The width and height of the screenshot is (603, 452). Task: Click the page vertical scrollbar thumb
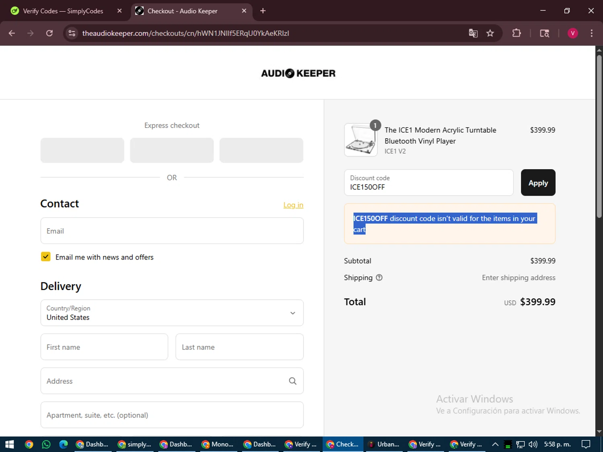tap(599, 137)
